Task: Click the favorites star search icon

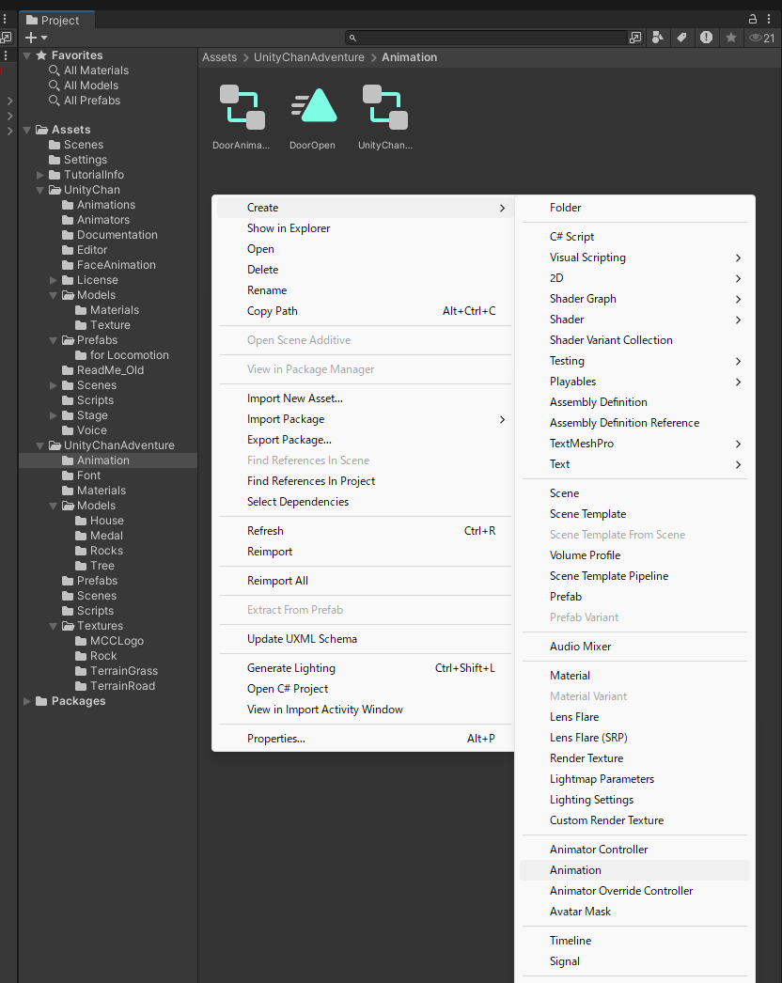Action: click(730, 38)
